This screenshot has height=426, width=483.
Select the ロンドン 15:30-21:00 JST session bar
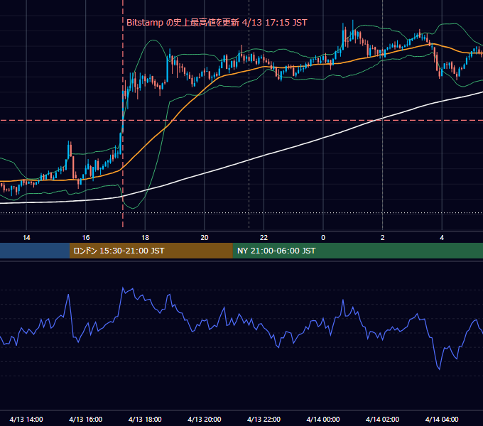(x=151, y=251)
